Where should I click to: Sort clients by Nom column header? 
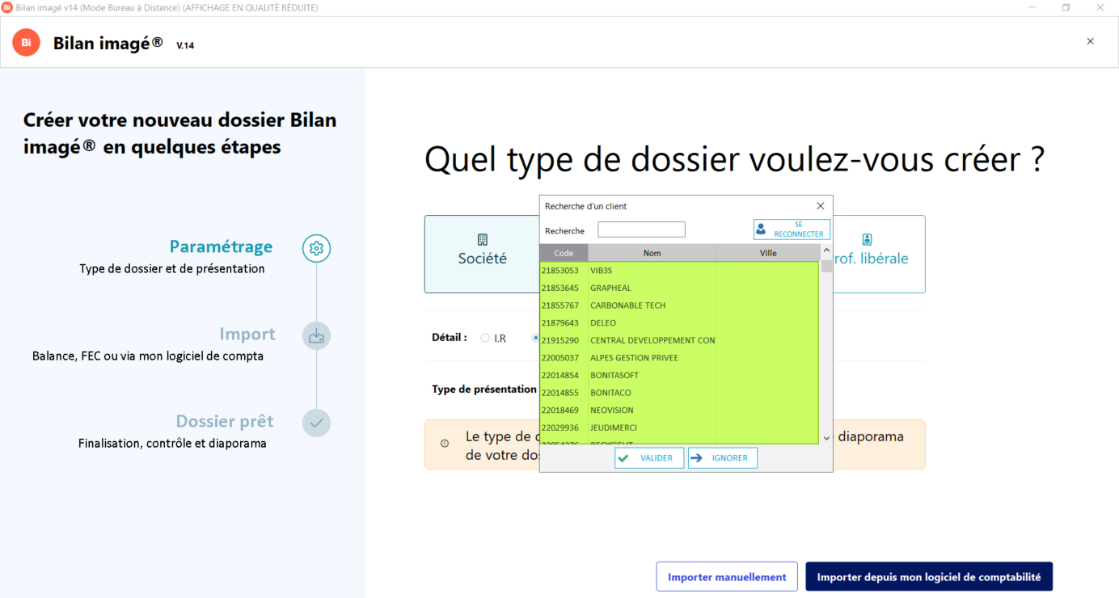(652, 253)
